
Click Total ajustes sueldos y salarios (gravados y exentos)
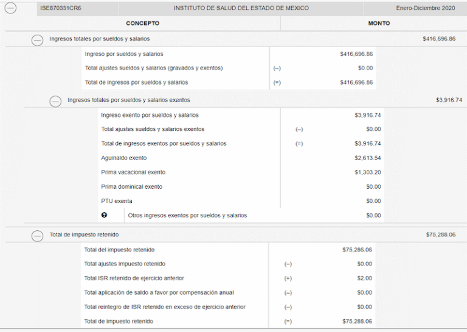coord(154,68)
